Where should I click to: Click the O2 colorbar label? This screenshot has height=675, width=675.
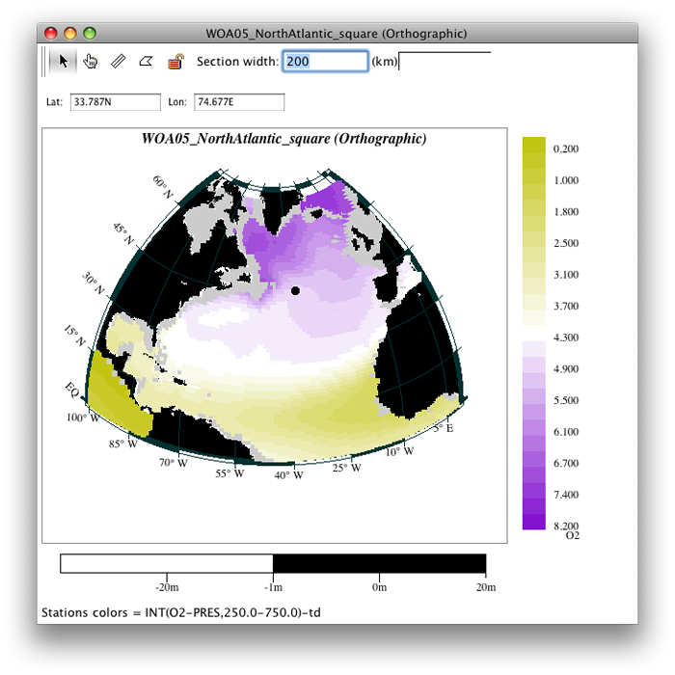(571, 534)
